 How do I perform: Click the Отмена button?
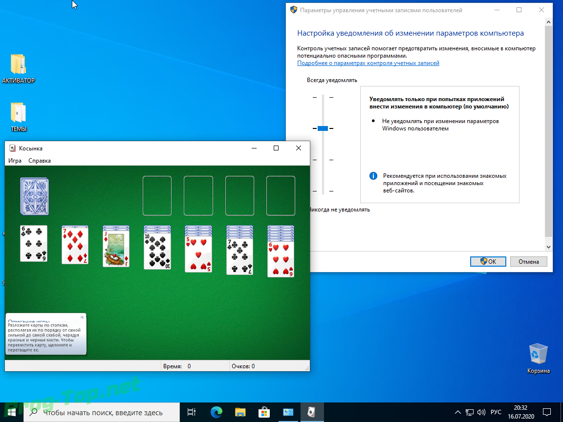click(x=528, y=262)
